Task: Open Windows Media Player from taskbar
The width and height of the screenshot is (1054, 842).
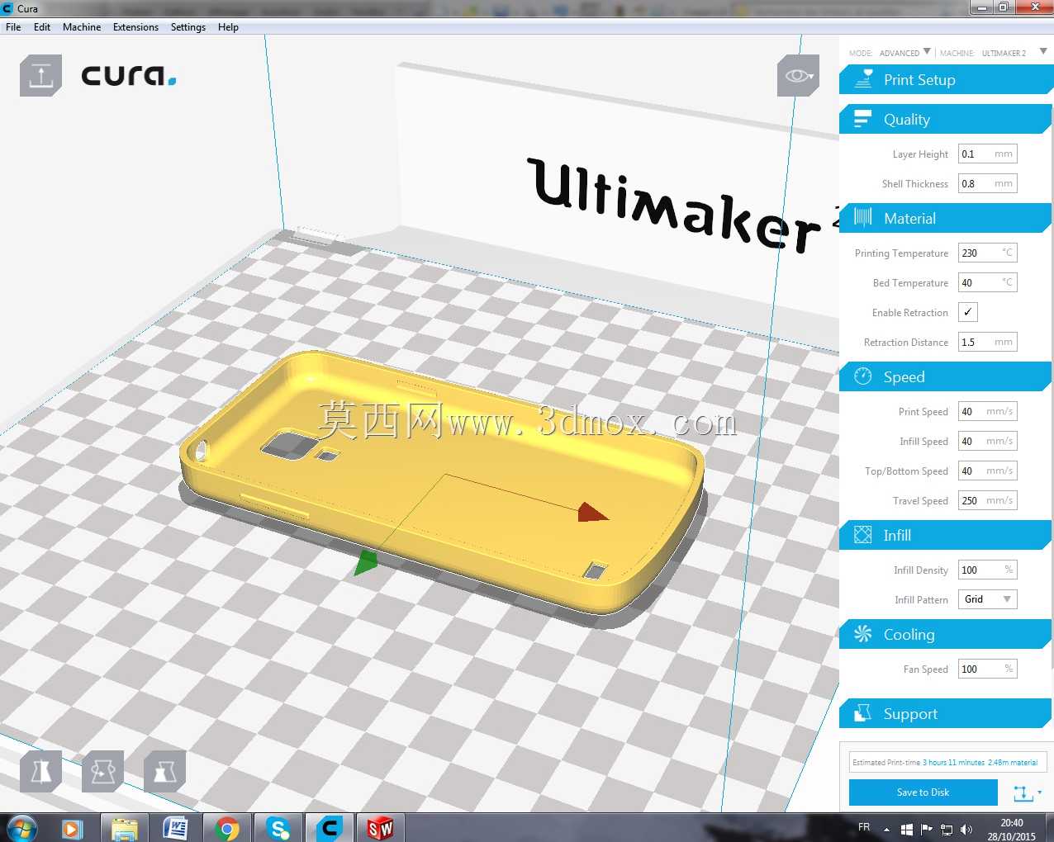Action: click(x=73, y=828)
